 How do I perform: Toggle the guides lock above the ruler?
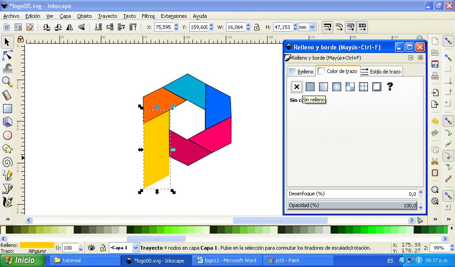coord(20,39)
